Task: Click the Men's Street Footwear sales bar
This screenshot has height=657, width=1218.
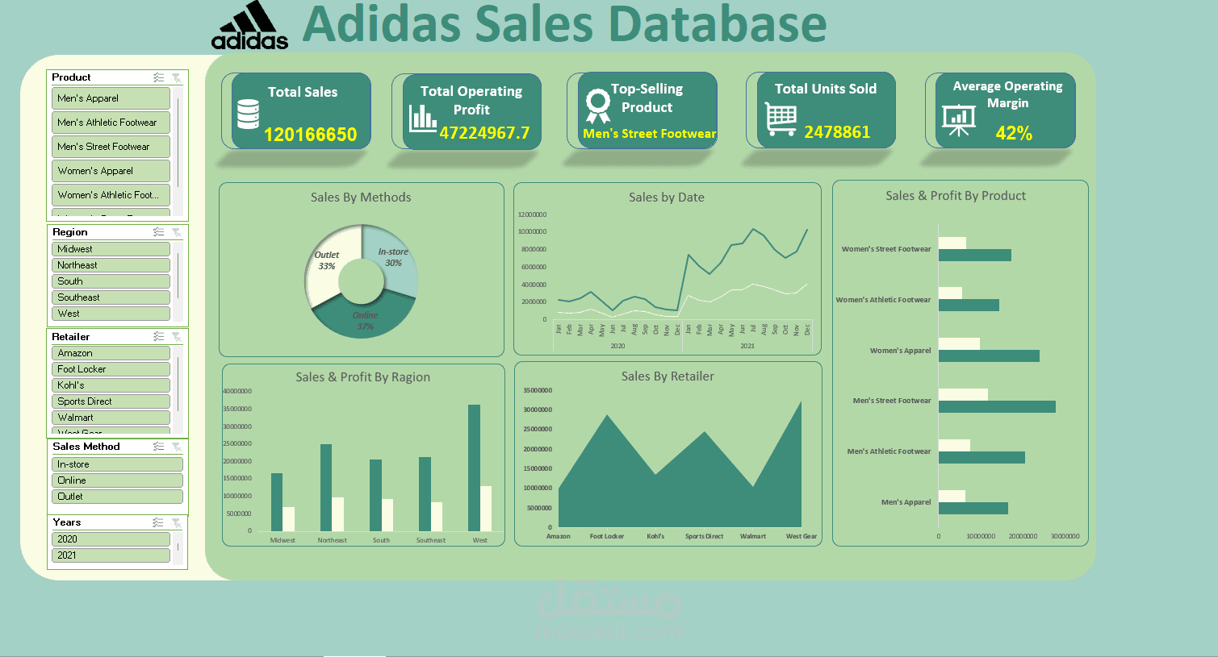Action: [997, 407]
